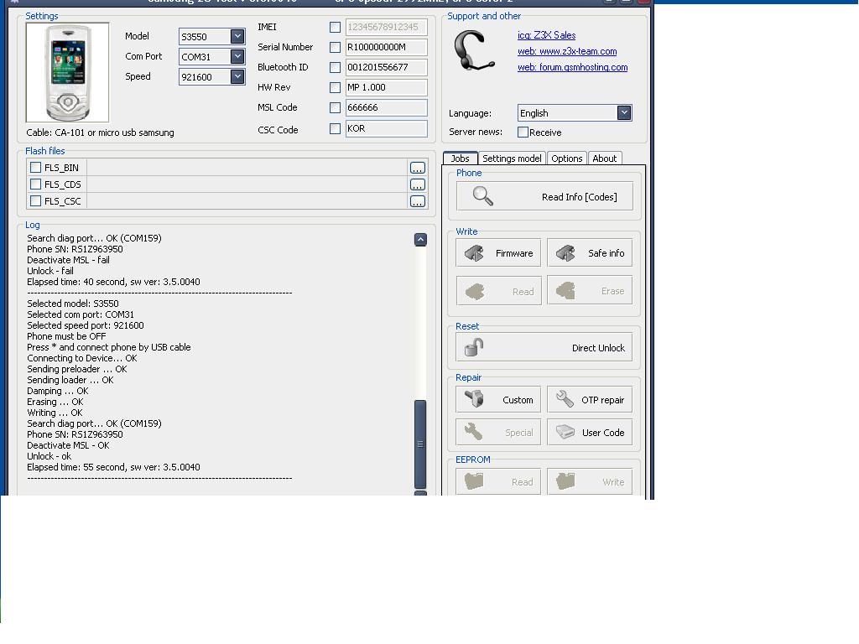859x644 pixels.
Task: Switch to the Settings model tab
Action: pyautogui.click(x=512, y=158)
